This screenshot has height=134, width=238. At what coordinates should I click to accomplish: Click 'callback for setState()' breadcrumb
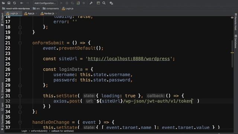62,131
